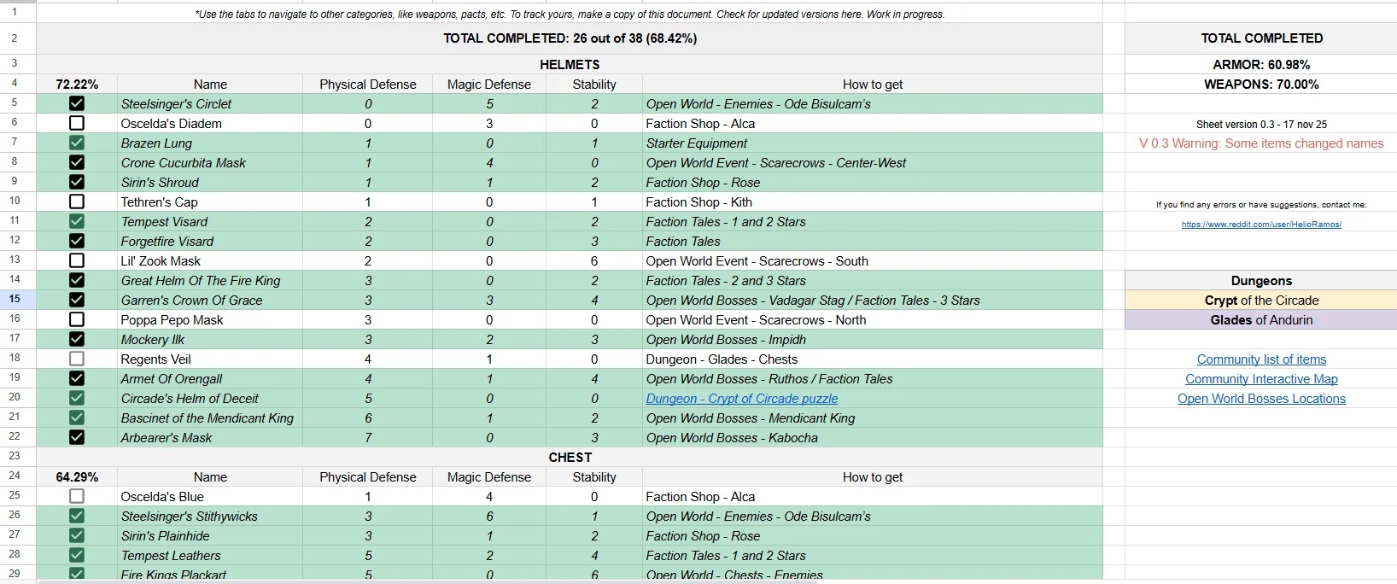Open the Crypt of Circade puzzle link
This screenshot has height=584, width=1397.
[x=741, y=399]
